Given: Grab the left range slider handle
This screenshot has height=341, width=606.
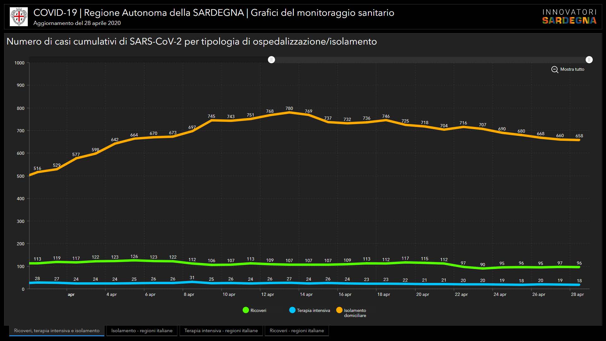Looking at the screenshot, I should tap(271, 60).
